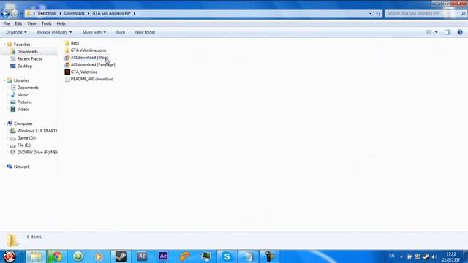
Task: Open the Music library
Action: (23, 95)
